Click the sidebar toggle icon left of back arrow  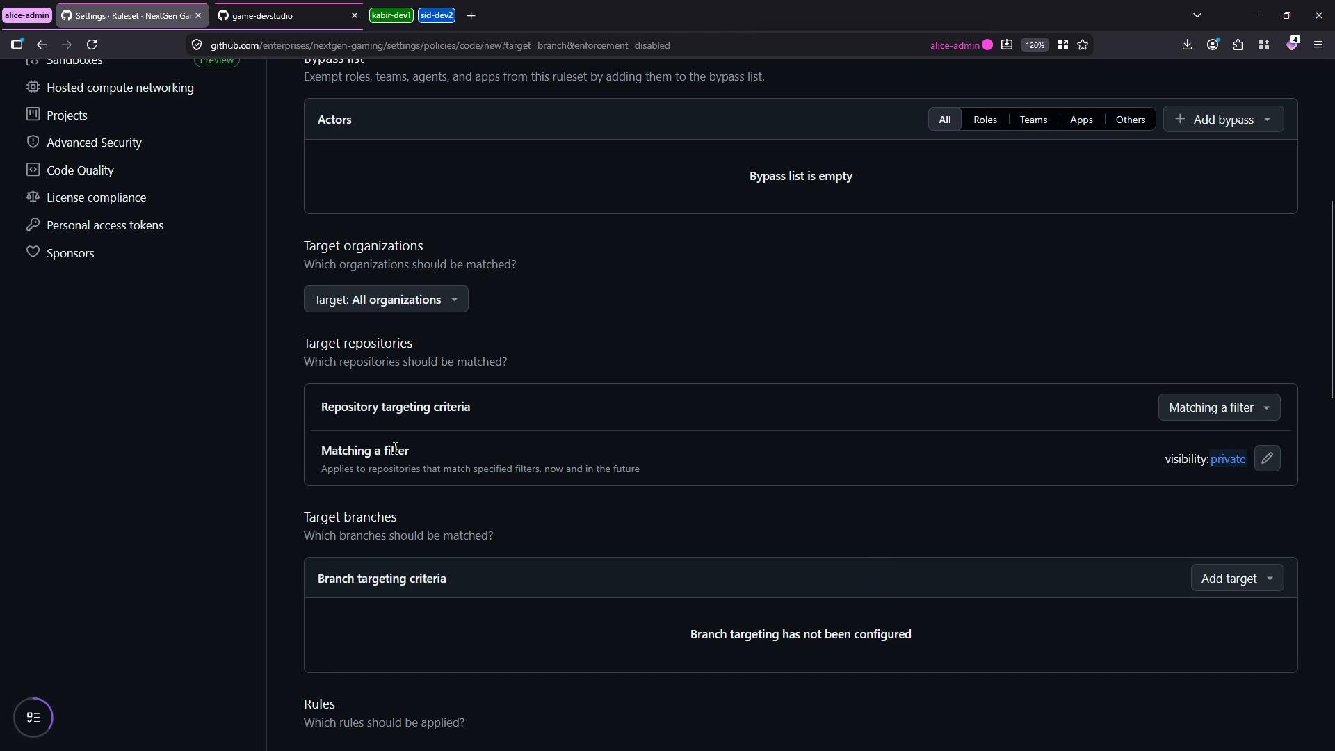(17, 45)
